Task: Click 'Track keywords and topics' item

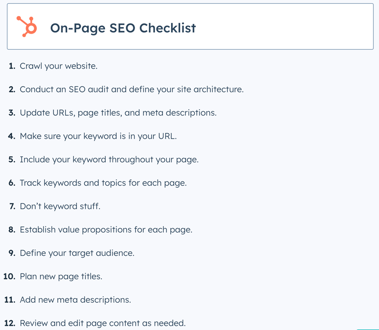Action: pos(103,183)
